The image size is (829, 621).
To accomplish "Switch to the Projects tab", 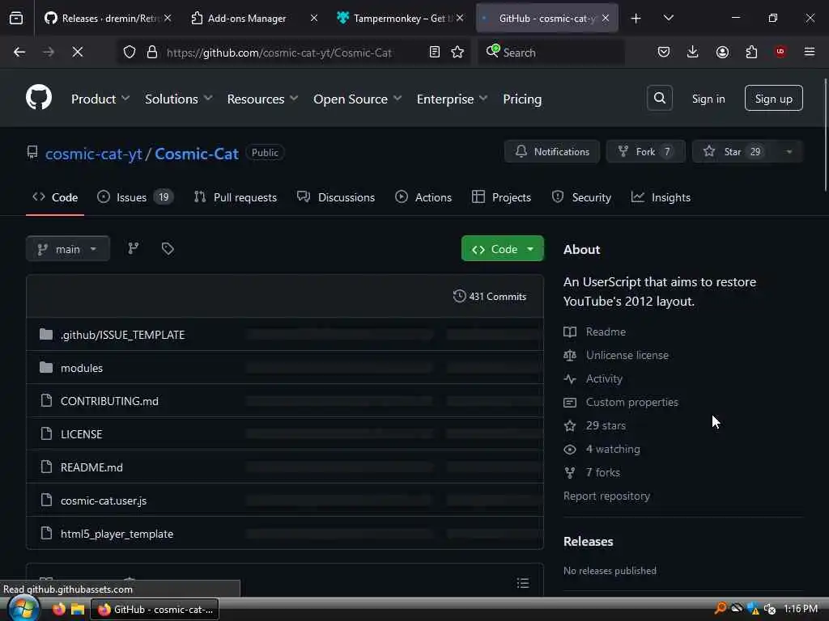I will 501,197.
